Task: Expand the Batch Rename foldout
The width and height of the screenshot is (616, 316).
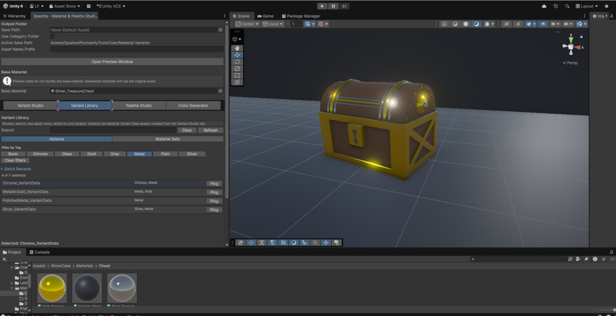Action: [x=16, y=169]
